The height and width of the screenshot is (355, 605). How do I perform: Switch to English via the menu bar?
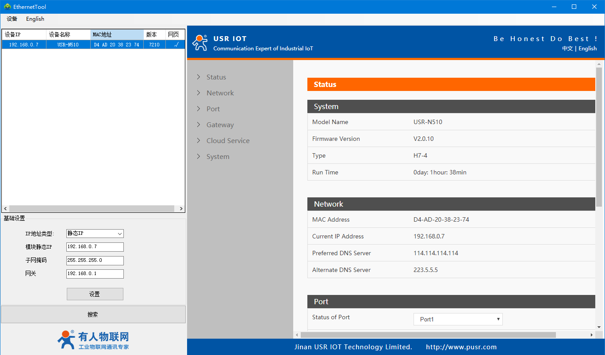click(x=35, y=19)
